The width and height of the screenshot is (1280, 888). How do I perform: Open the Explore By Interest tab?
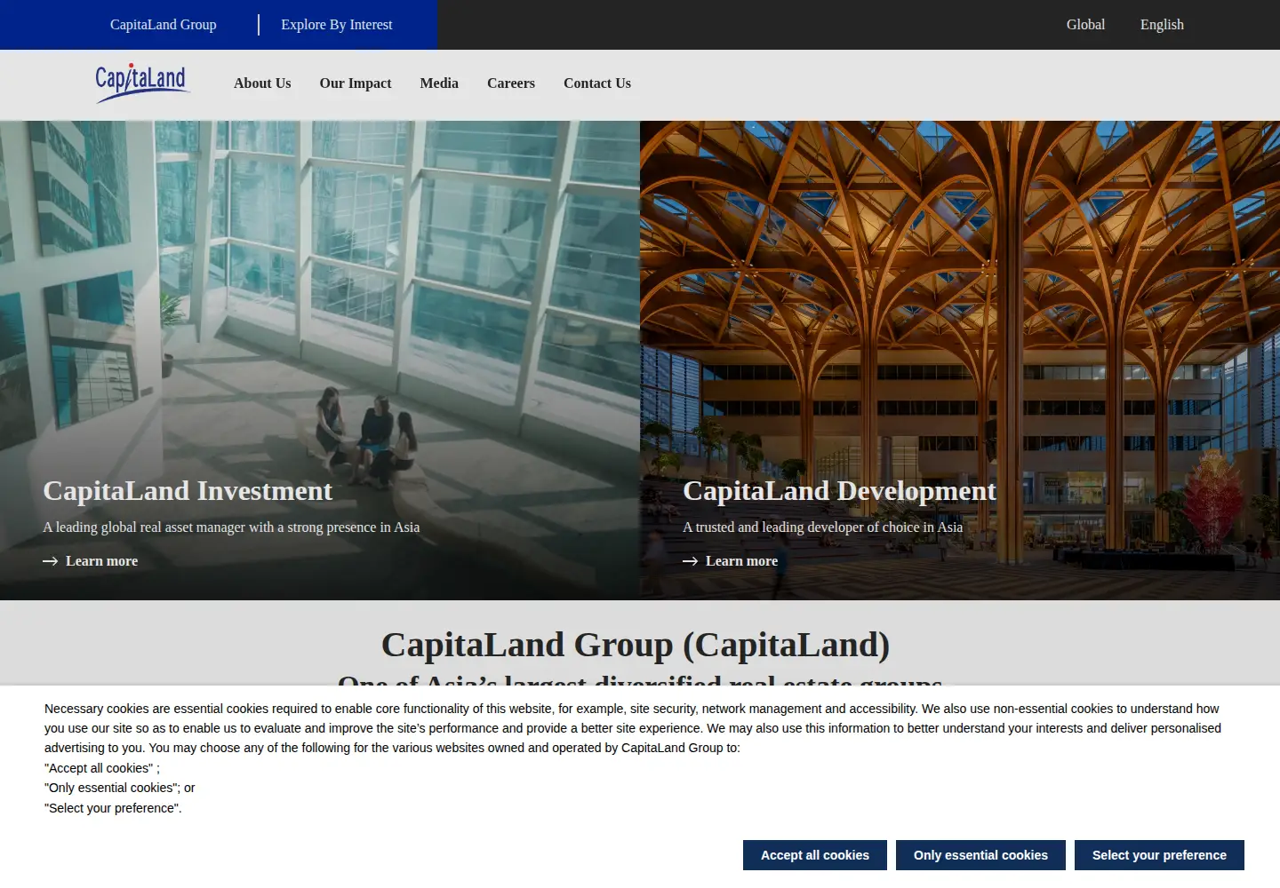[x=337, y=25]
